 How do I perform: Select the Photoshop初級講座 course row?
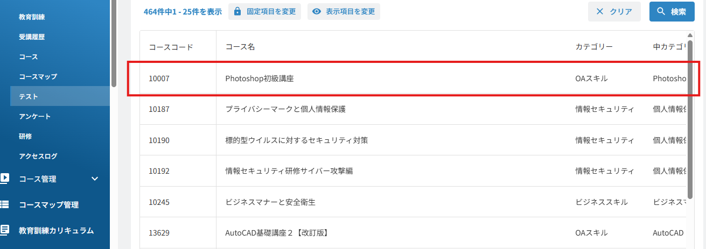413,79
